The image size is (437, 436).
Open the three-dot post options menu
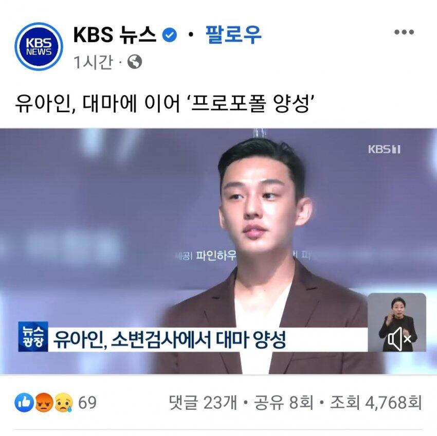pyautogui.click(x=404, y=32)
